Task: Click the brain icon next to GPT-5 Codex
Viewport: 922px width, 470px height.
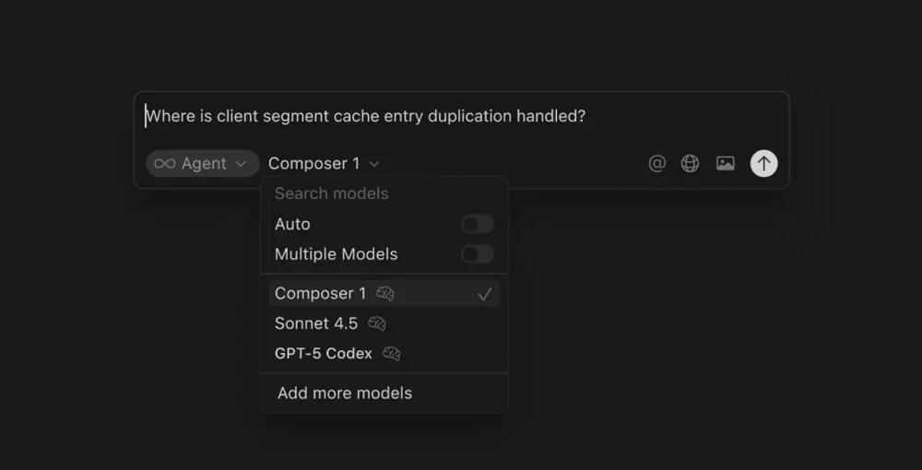Action: [x=392, y=353]
